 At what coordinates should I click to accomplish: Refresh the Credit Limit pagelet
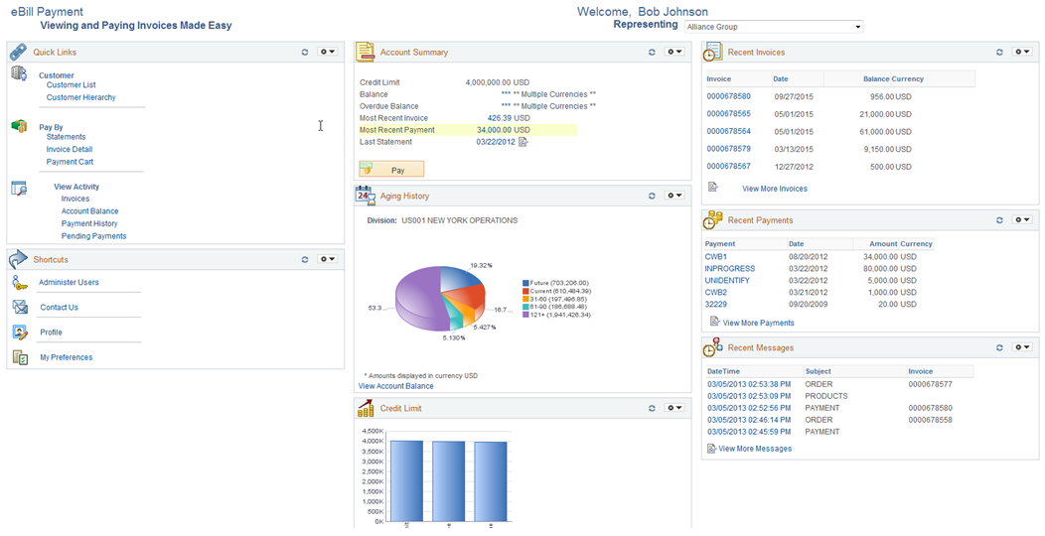tap(652, 408)
